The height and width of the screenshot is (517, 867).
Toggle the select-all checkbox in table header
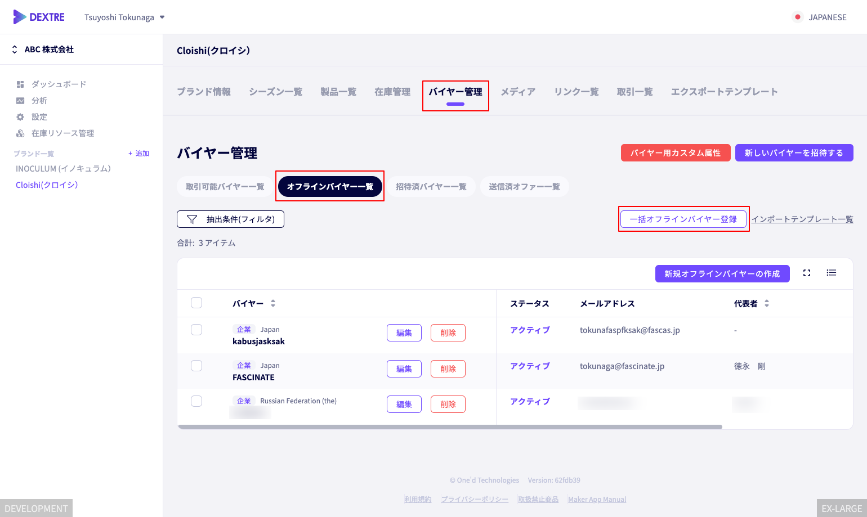[196, 303]
